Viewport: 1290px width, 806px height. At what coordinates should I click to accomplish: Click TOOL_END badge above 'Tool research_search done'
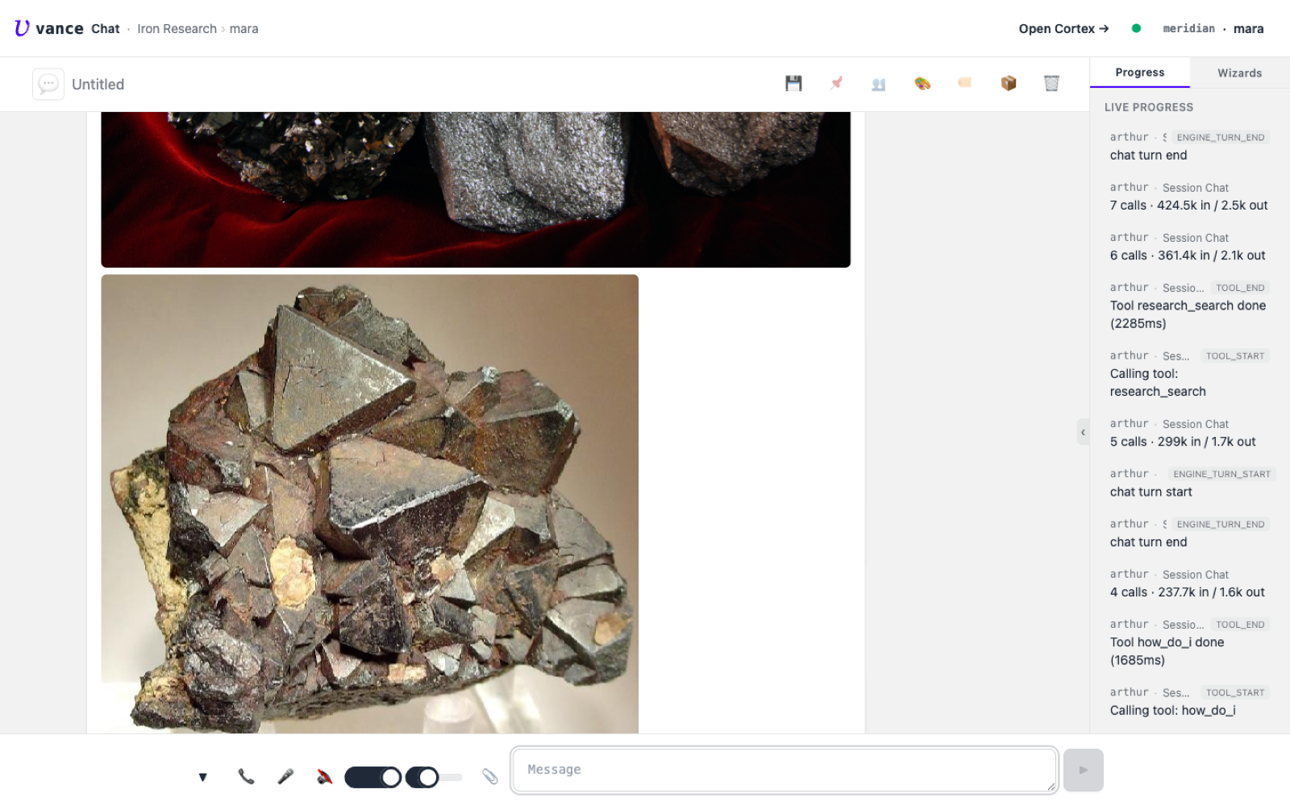point(1240,288)
